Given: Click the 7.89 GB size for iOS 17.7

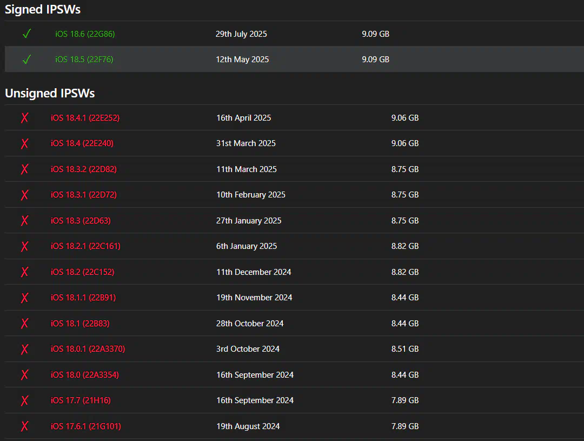Looking at the screenshot, I should click(x=405, y=400).
